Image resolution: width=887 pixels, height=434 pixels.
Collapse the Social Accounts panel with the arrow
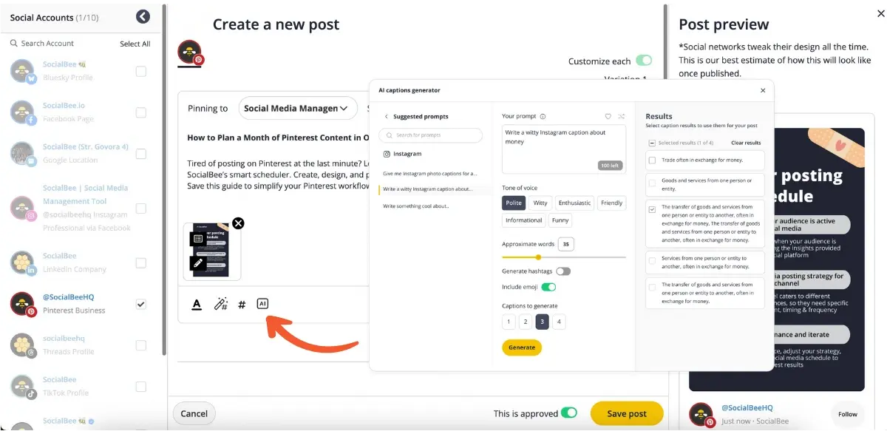click(x=143, y=16)
